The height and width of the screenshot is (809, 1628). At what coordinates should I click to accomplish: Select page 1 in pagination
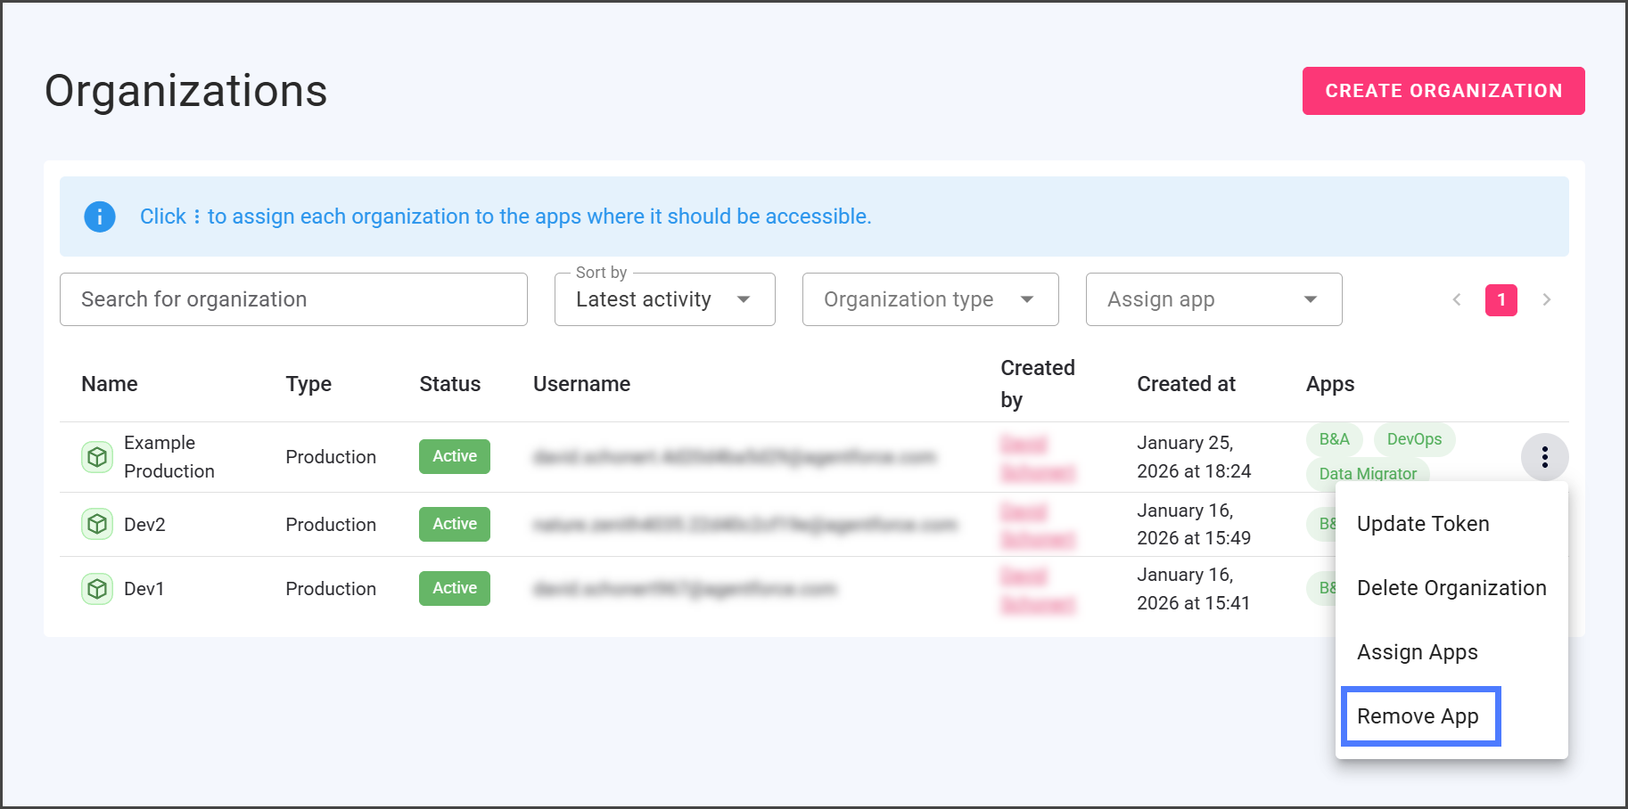1501,300
